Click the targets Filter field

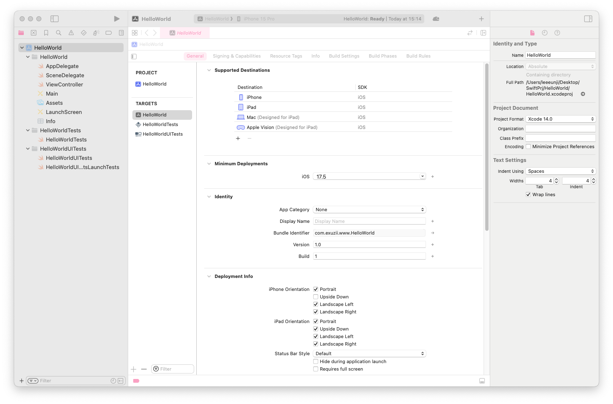click(172, 369)
